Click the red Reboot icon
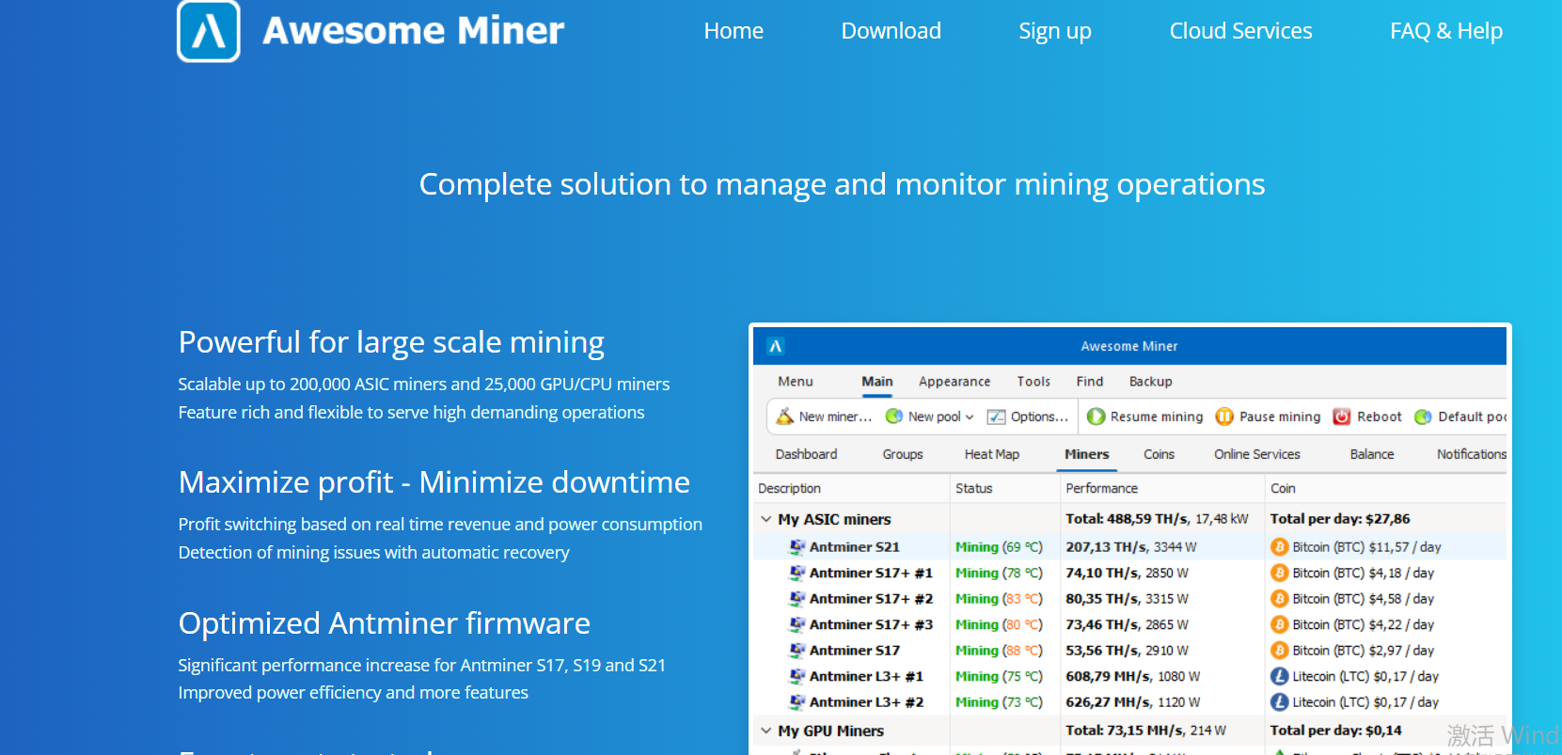1562x755 pixels. (x=1342, y=417)
